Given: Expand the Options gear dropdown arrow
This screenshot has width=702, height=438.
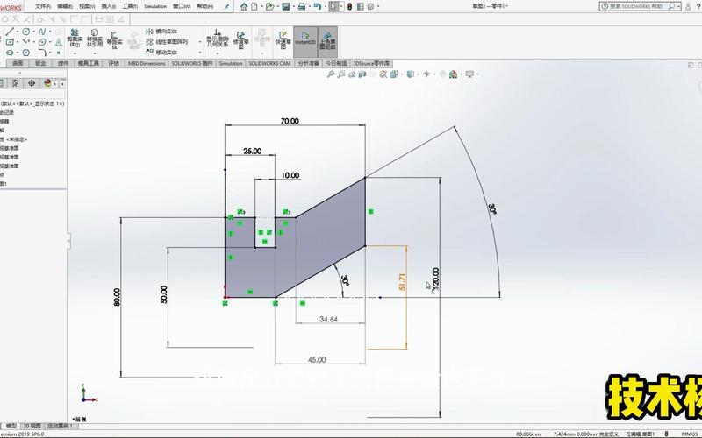Looking at the screenshot, I should pos(378,6).
